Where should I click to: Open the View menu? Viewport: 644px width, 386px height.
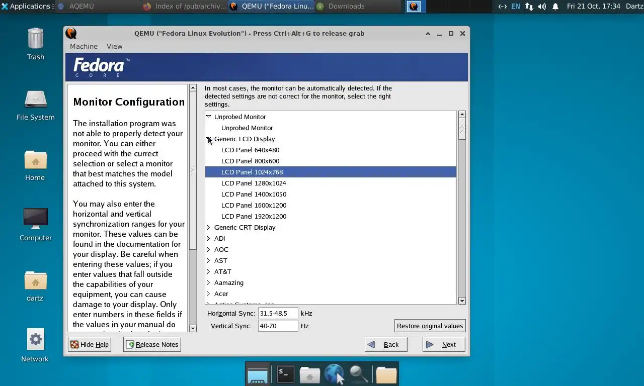[x=114, y=46]
